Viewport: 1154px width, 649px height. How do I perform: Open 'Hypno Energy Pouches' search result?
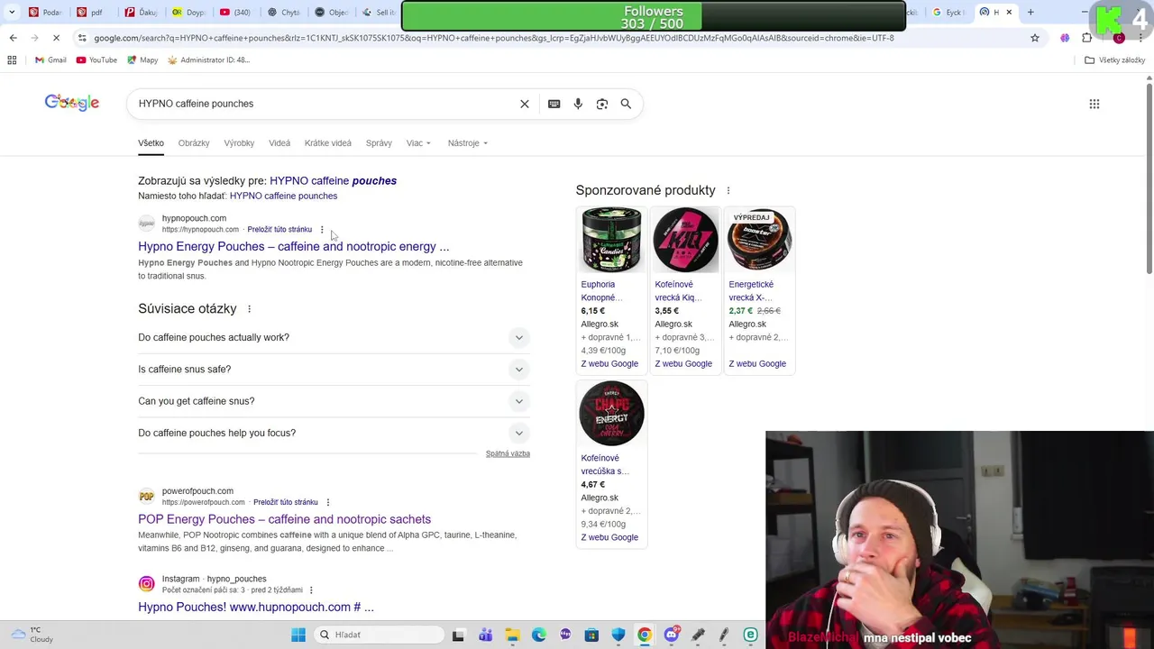[293, 247]
